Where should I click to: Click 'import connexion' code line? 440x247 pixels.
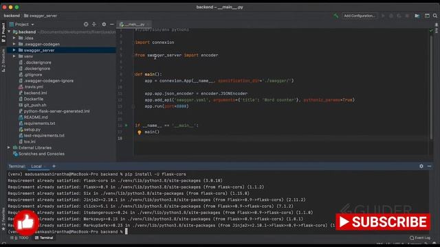pyautogui.click(x=155, y=43)
